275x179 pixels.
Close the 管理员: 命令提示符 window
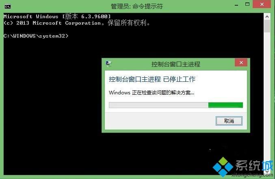pyautogui.click(x=262, y=4)
